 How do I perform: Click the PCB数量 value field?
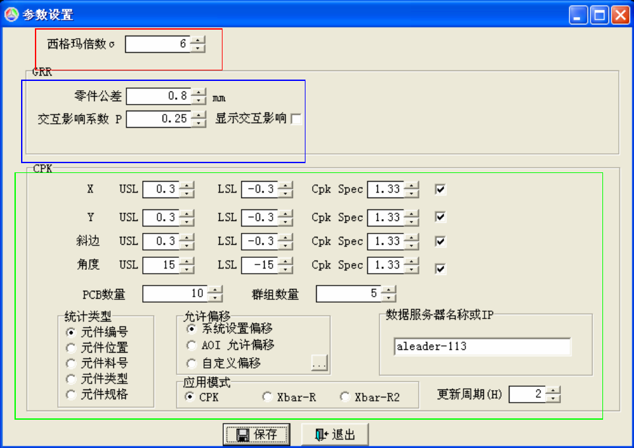pyautogui.click(x=175, y=293)
